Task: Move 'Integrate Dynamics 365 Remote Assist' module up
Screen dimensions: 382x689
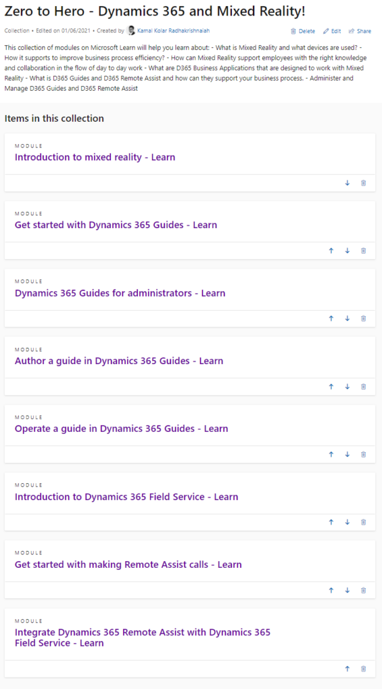Action: pos(347,668)
